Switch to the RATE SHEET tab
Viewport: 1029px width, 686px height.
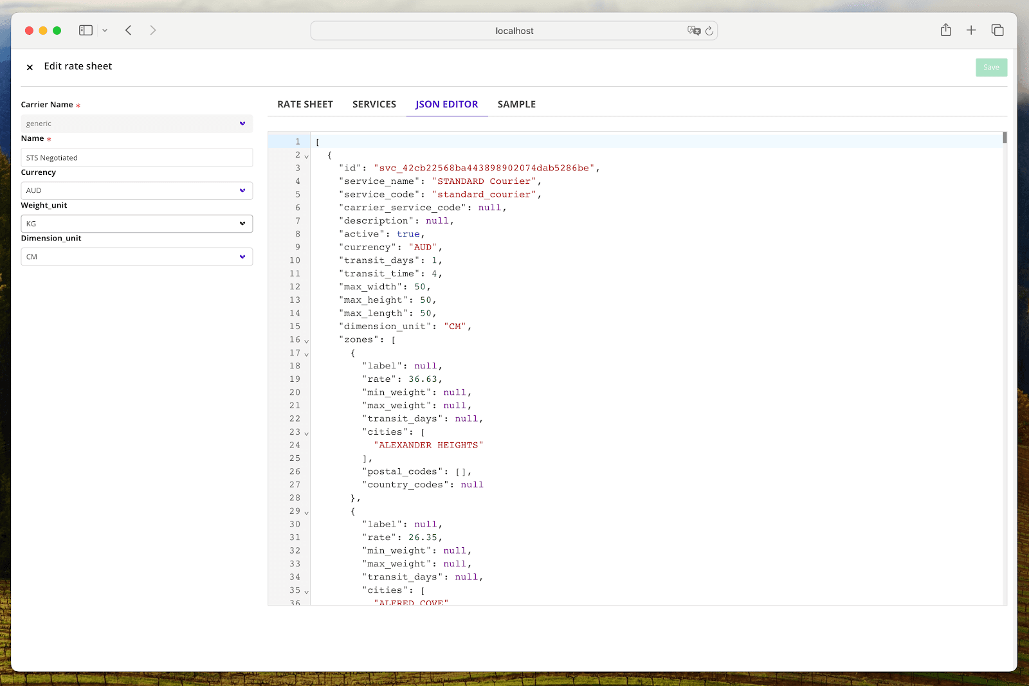(x=304, y=104)
